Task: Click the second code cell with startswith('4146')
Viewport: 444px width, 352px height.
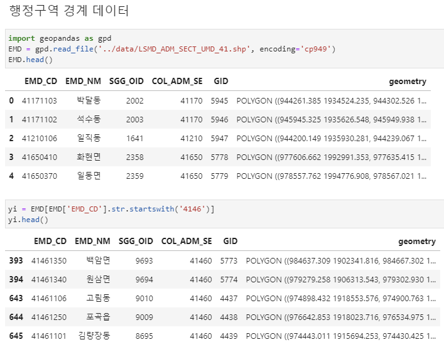Action: [225, 214]
